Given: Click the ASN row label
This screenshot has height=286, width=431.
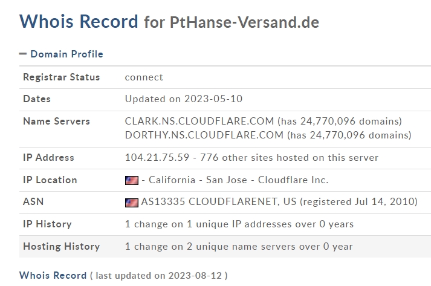Looking at the screenshot, I should click(x=33, y=201).
